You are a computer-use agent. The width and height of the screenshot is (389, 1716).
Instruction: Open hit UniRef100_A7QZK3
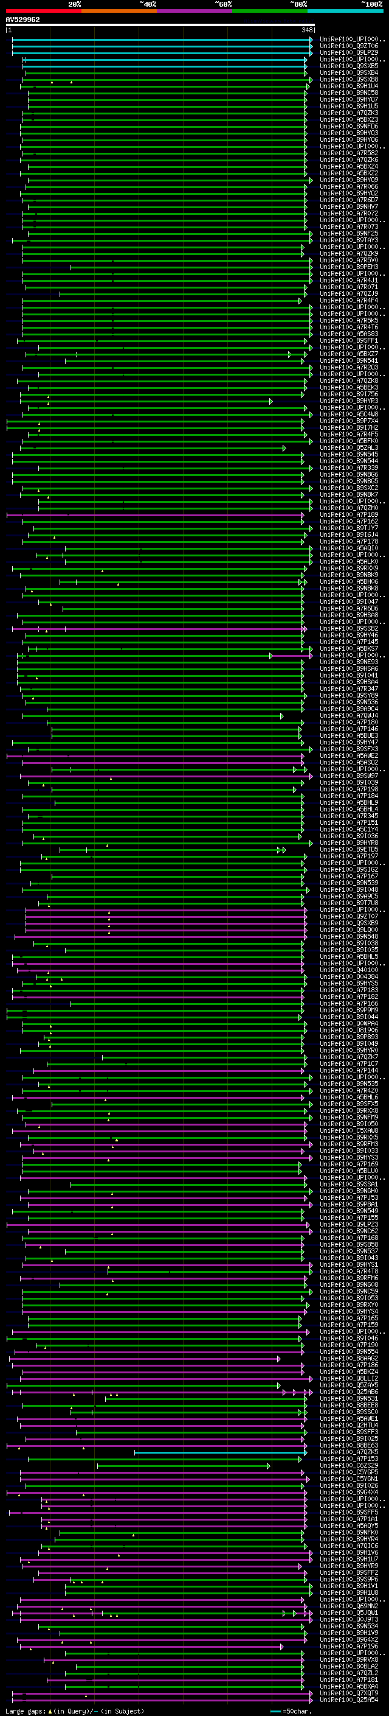[349, 113]
